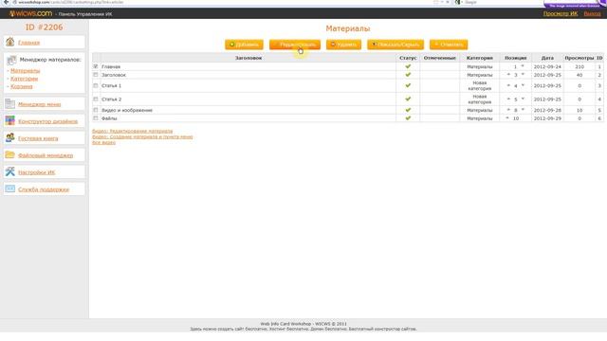
Task: Click the Дата column header
Action: pos(547,58)
